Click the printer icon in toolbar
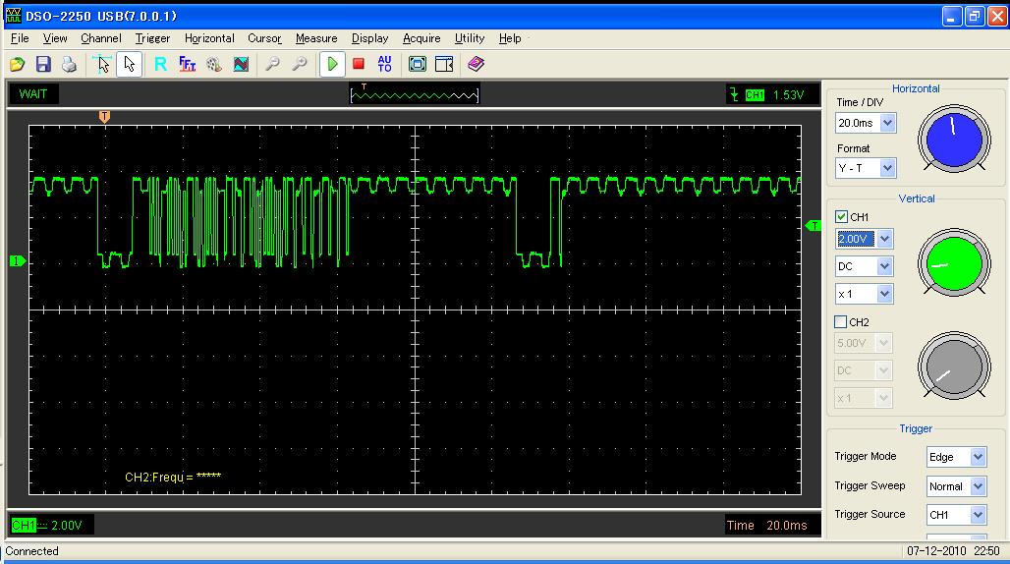Image resolution: width=1010 pixels, height=564 pixels. [69, 64]
